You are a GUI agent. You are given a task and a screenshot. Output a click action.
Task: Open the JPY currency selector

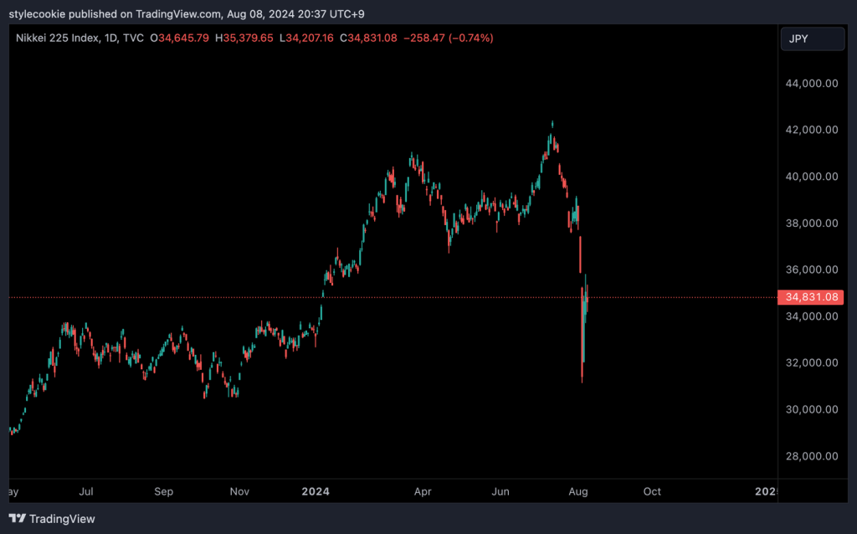[812, 39]
